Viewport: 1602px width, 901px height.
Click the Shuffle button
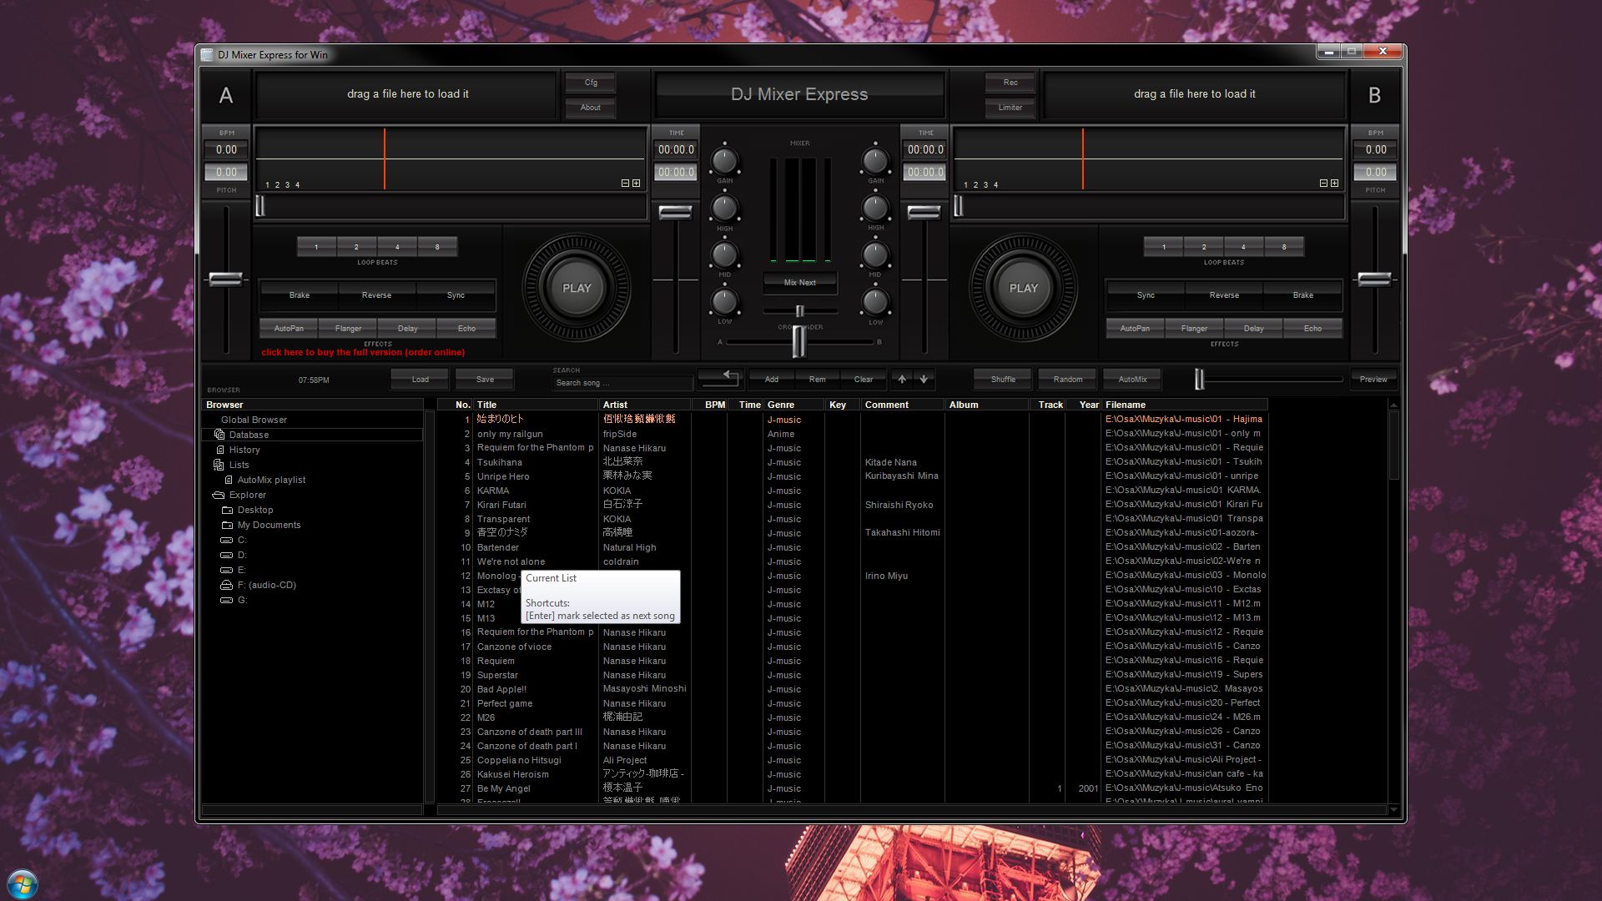[x=1002, y=379]
